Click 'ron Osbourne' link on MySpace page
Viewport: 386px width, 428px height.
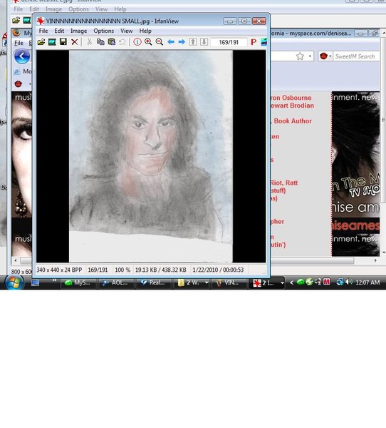[x=291, y=98]
